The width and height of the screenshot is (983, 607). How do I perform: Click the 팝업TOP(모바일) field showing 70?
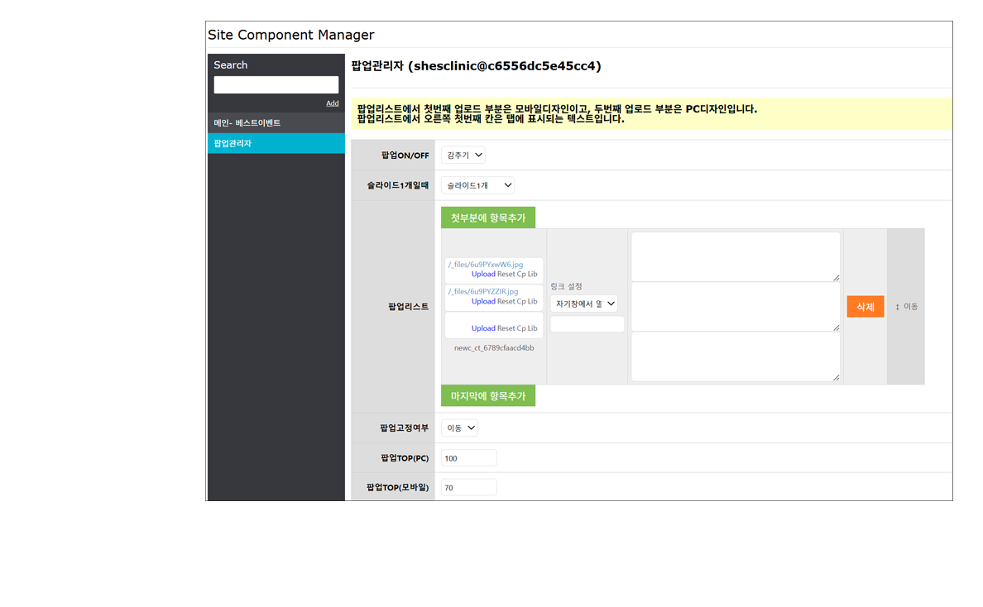click(469, 487)
